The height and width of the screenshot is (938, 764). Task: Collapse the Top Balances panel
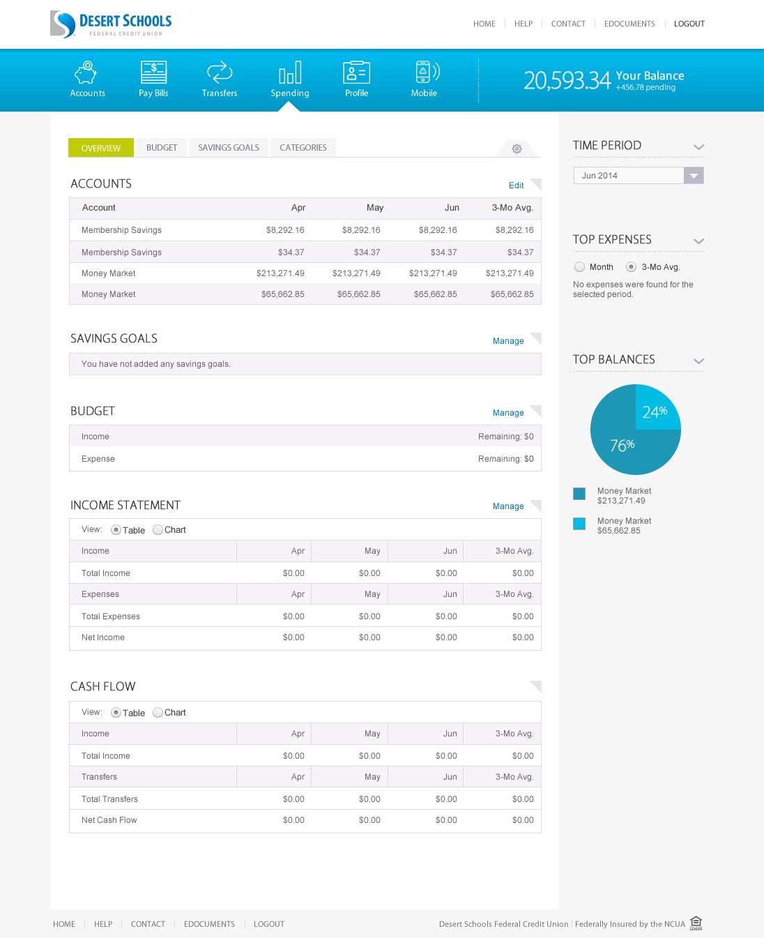tap(698, 361)
